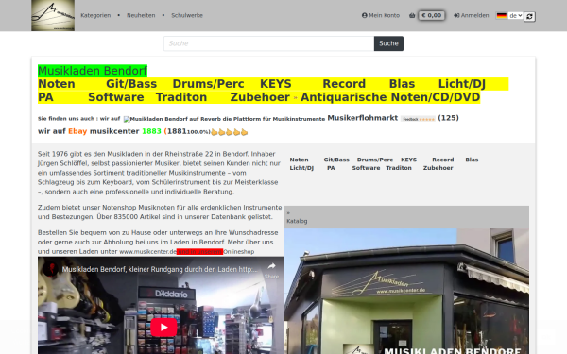567x354 pixels.
Task: Open Drums/Perc in the yellow bar
Action: (208, 84)
